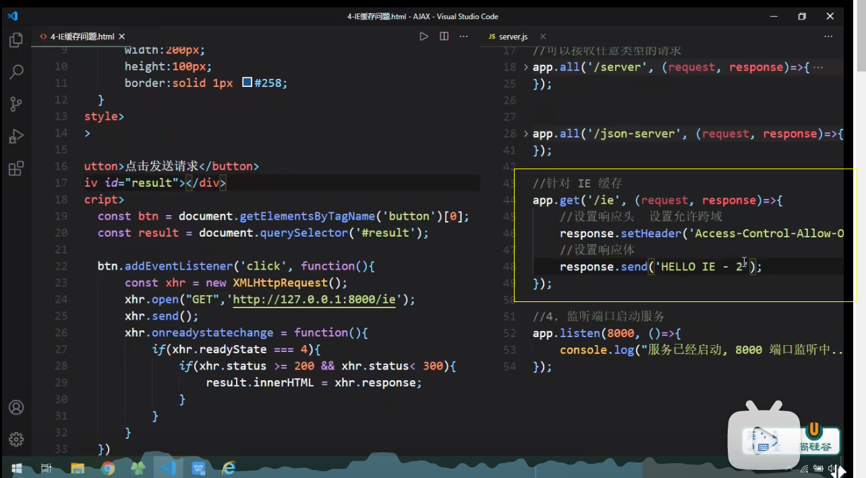Image resolution: width=866 pixels, height=478 pixels.
Task: Split the html editor with the Split Editor icon
Action: click(444, 36)
